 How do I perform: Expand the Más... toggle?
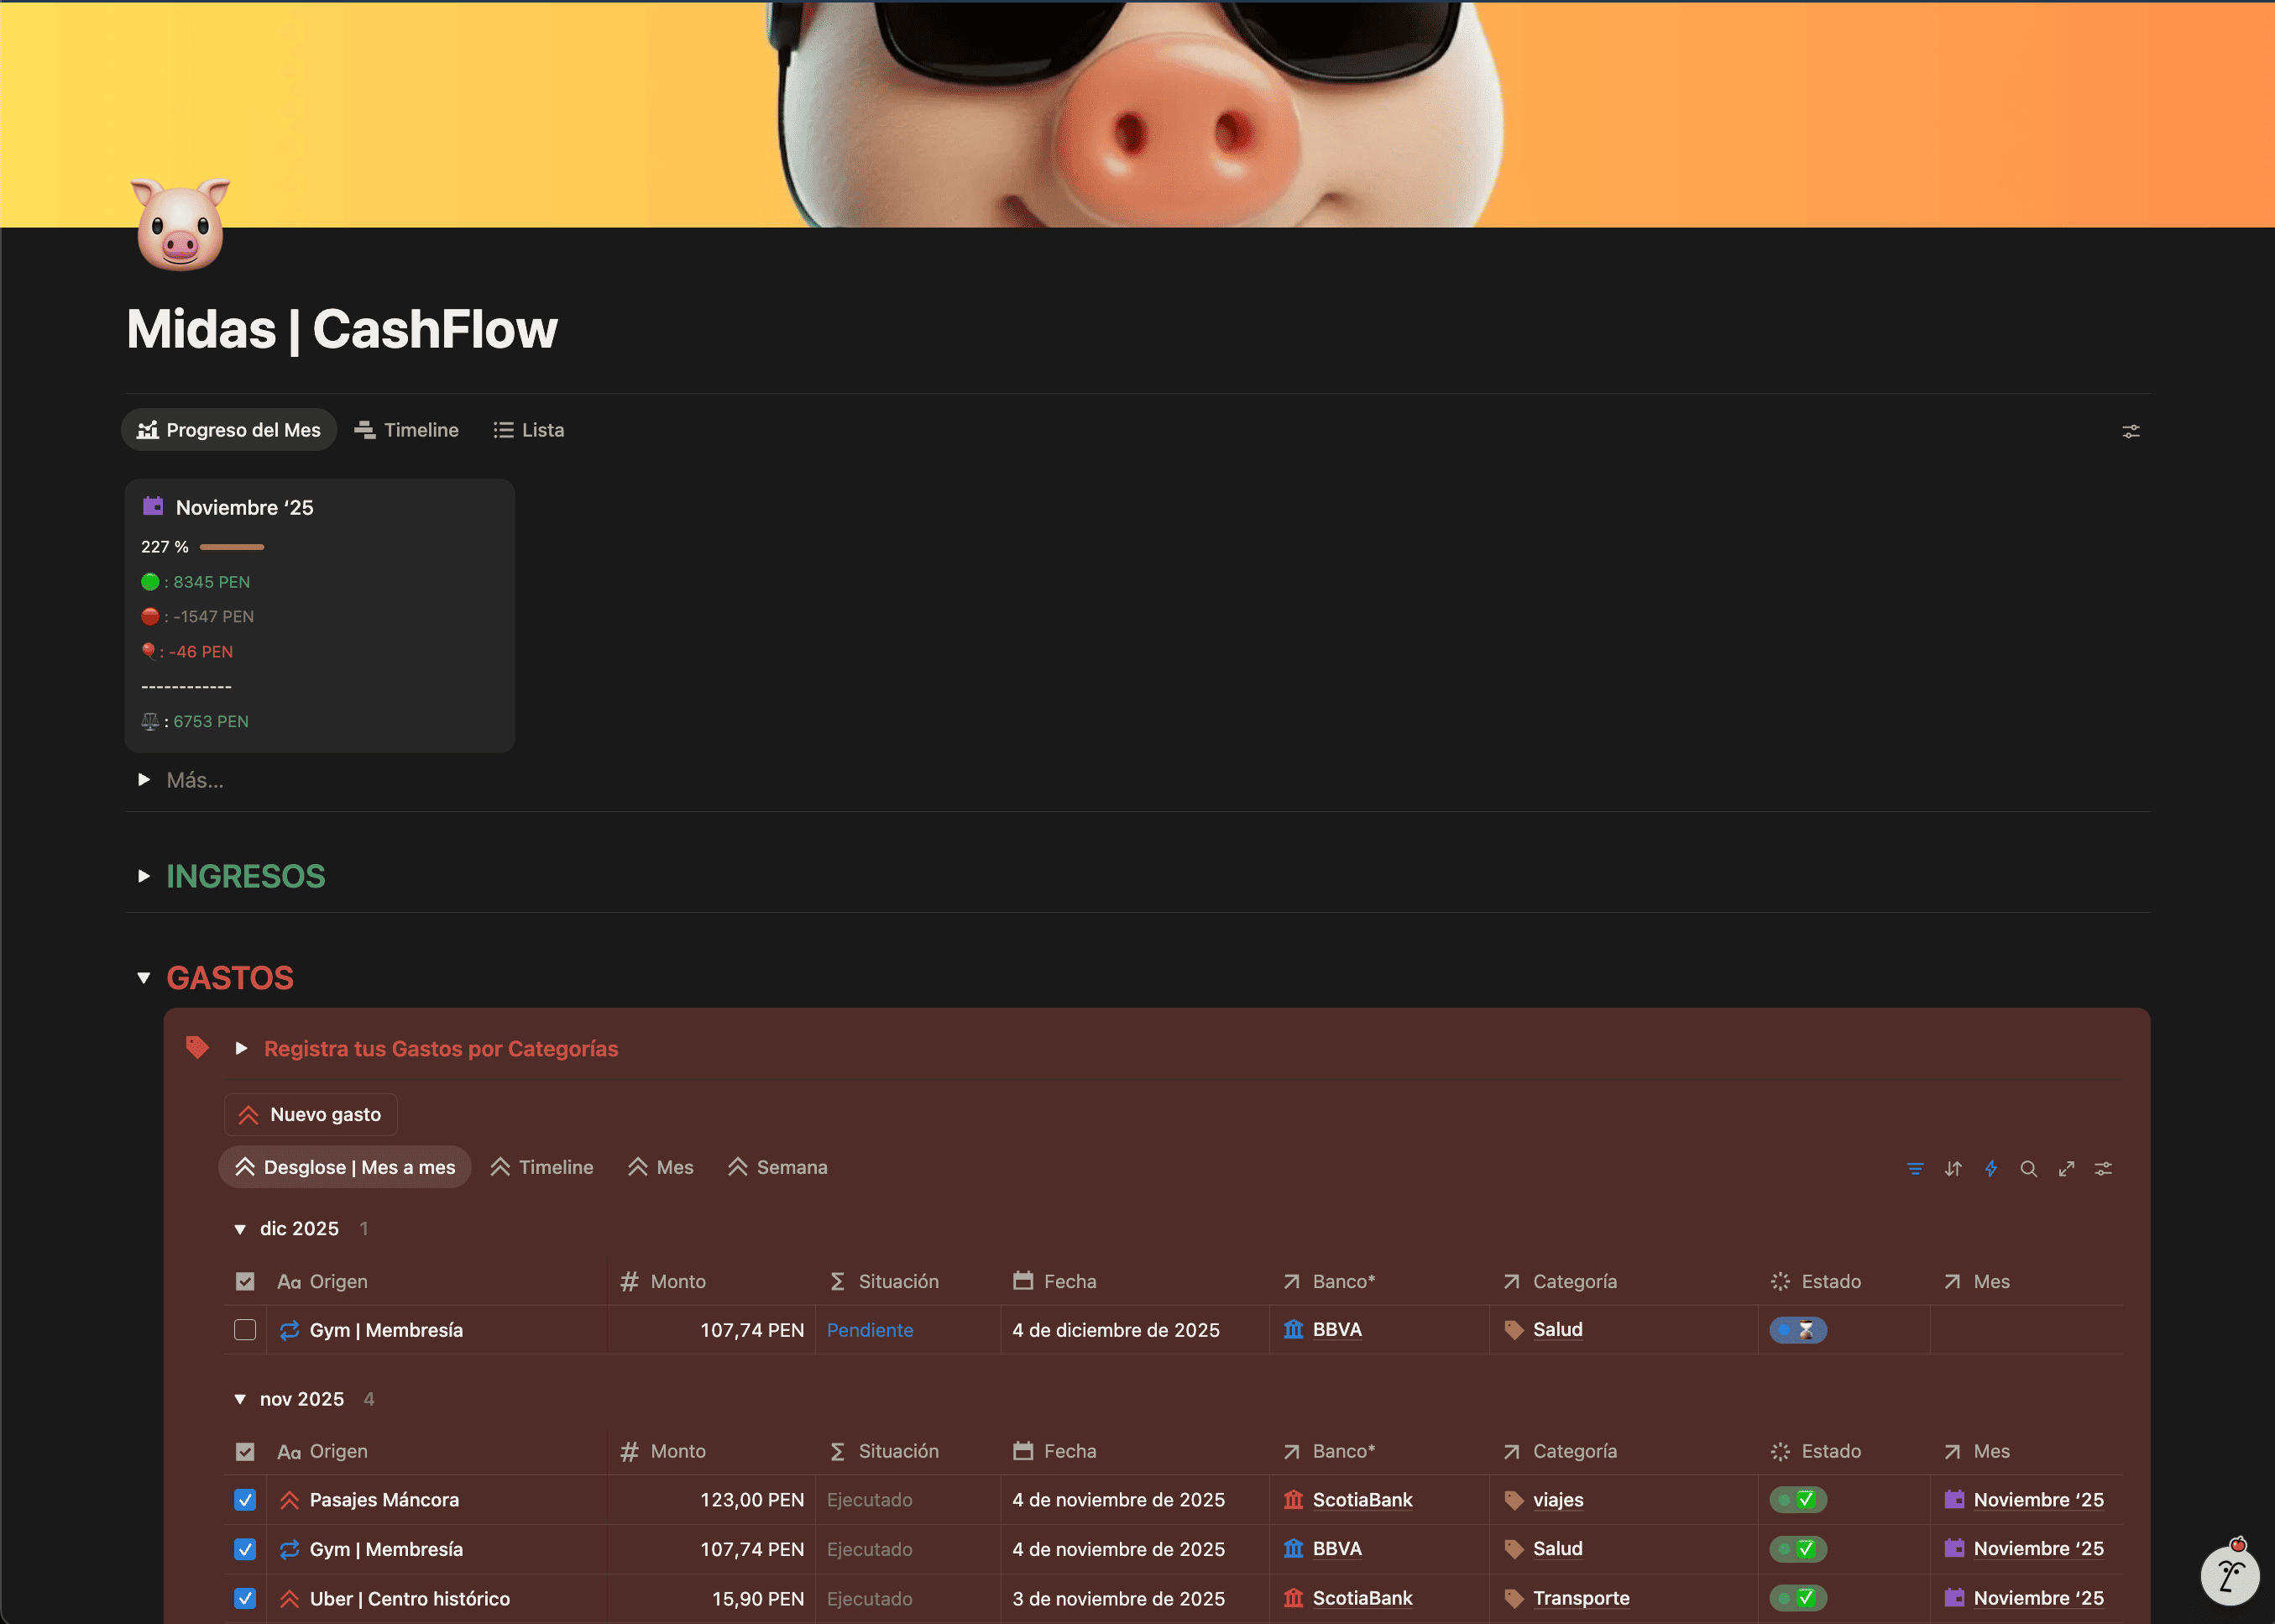144,780
